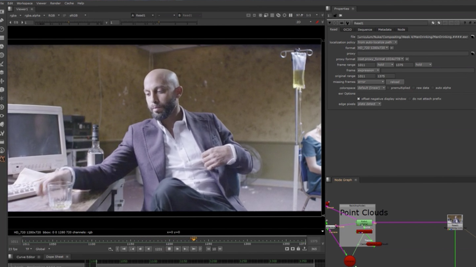The image size is (476, 267).
Task: Click the clock icon in left toolbar
Action: click(x=2, y=29)
